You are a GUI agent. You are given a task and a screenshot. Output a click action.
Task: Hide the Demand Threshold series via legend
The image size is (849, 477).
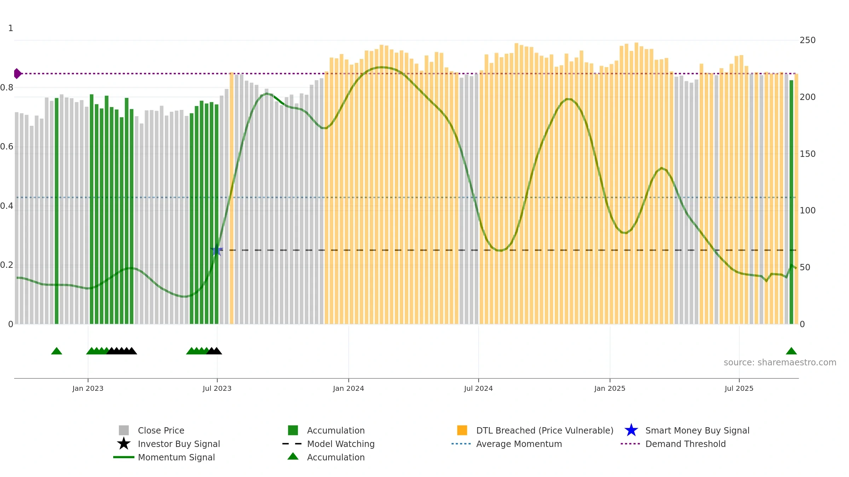[x=685, y=444]
